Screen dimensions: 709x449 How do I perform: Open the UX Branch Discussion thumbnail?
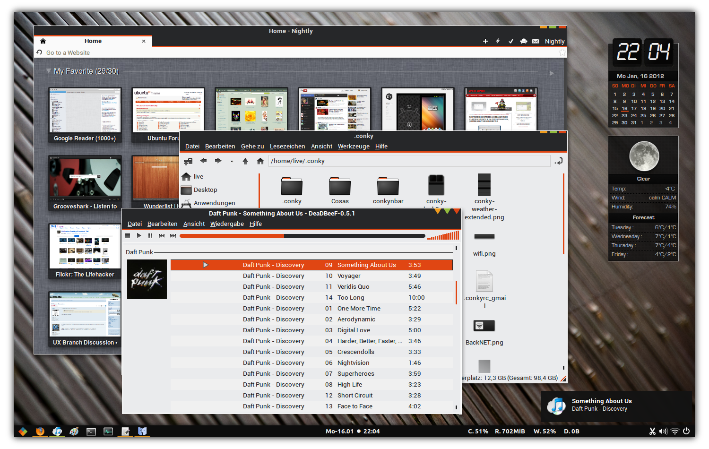tap(85, 319)
